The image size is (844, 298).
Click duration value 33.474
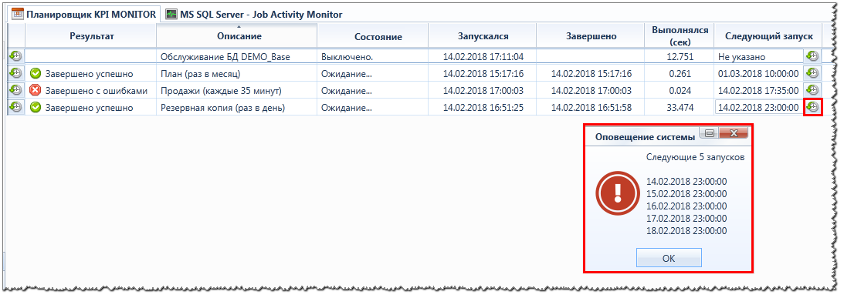tap(680, 108)
